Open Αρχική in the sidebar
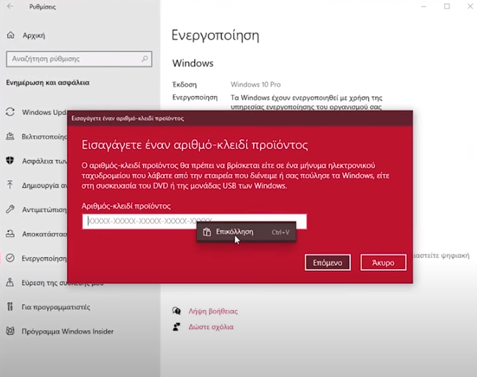 click(33, 35)
